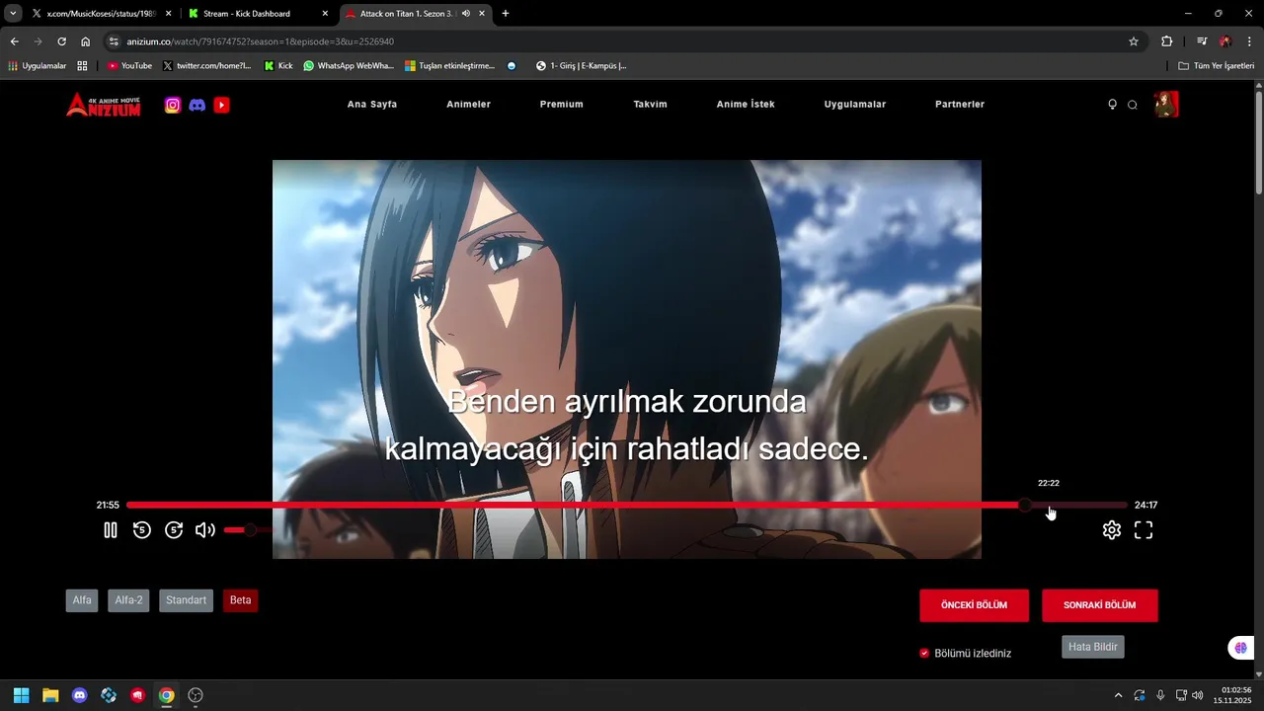1264x711 pixels.
Task: Open File Explorer from taskbar
Action: 50,695
